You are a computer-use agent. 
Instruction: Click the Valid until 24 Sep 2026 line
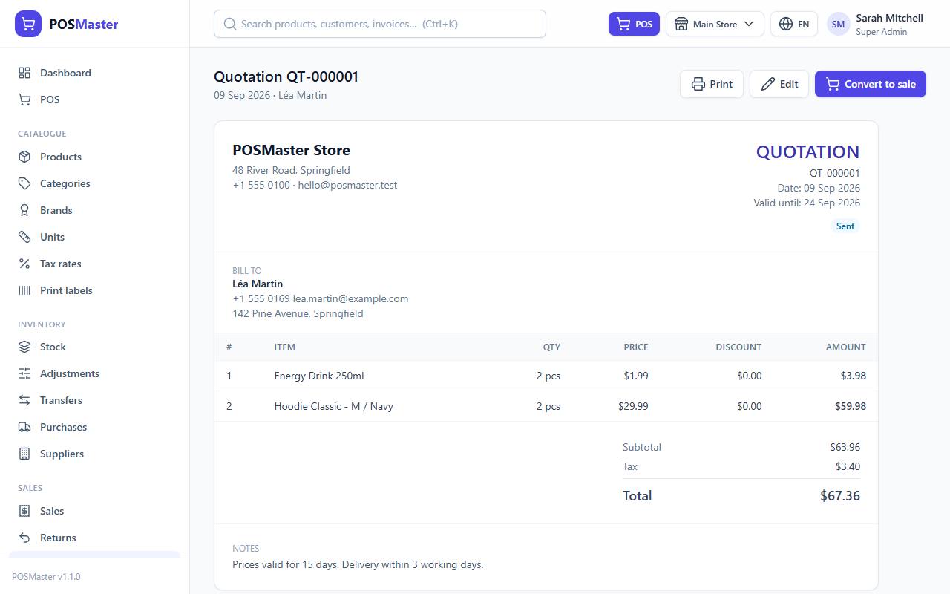[x=807, y=203]
